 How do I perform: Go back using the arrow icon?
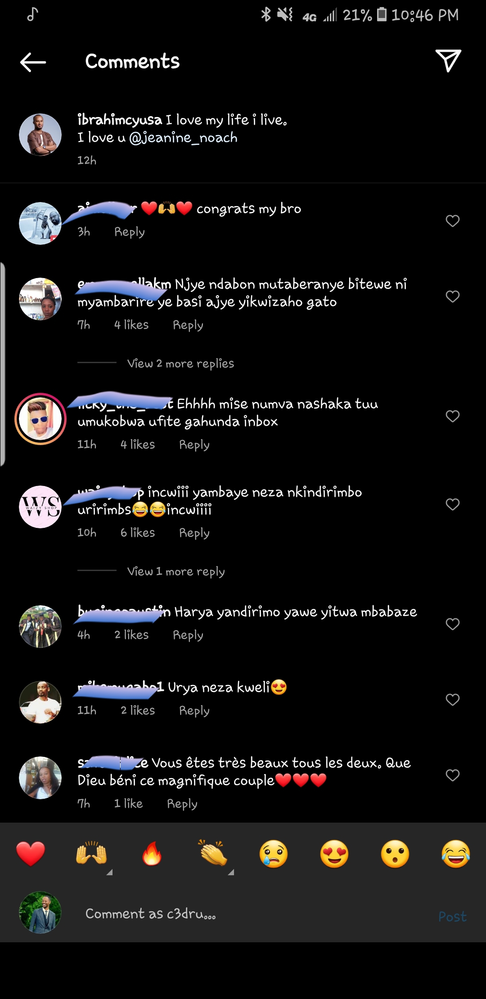[33, 62]
